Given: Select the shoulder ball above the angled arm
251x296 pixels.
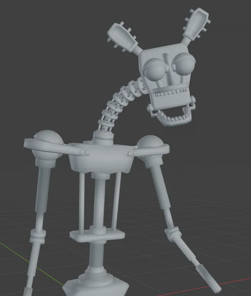Looking at the screenshot, I should [x=150, y=147].
